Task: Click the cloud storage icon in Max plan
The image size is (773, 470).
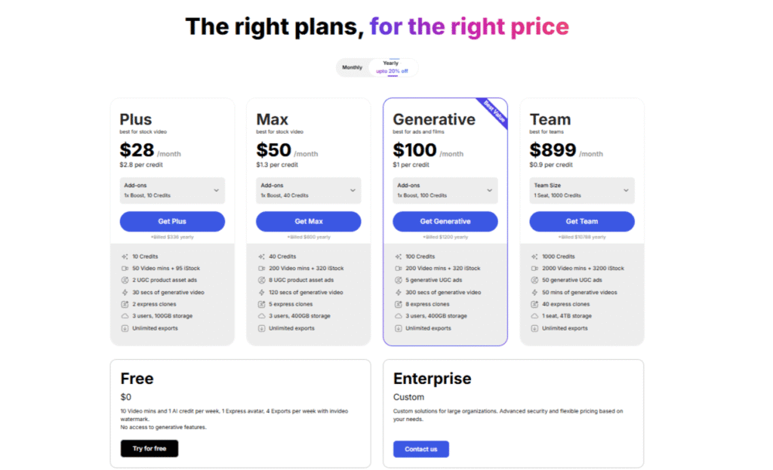Action: pyautogui.click(x=261, y=316)
